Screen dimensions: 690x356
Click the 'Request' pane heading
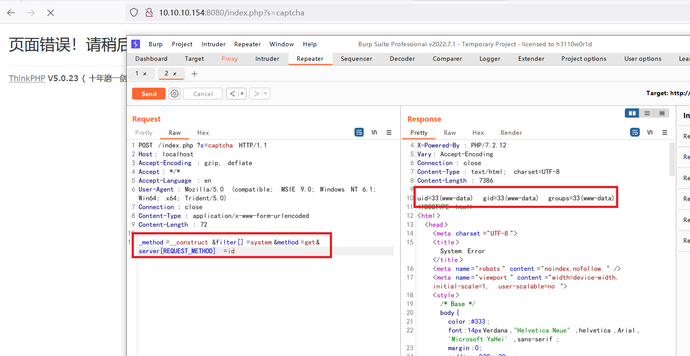point(146,119)
